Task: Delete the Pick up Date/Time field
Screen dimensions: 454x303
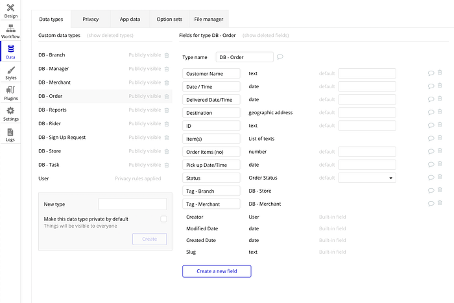Action: (x=440, y=164)
